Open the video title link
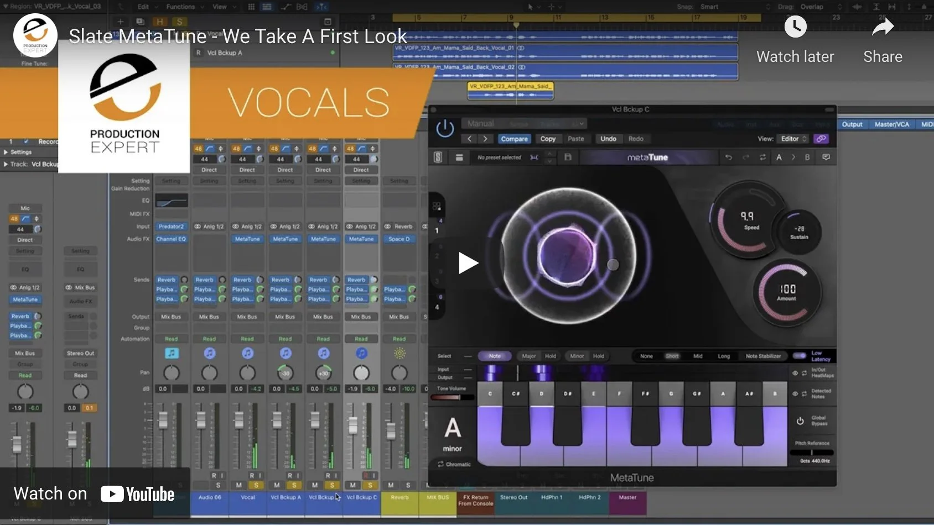 238,36
